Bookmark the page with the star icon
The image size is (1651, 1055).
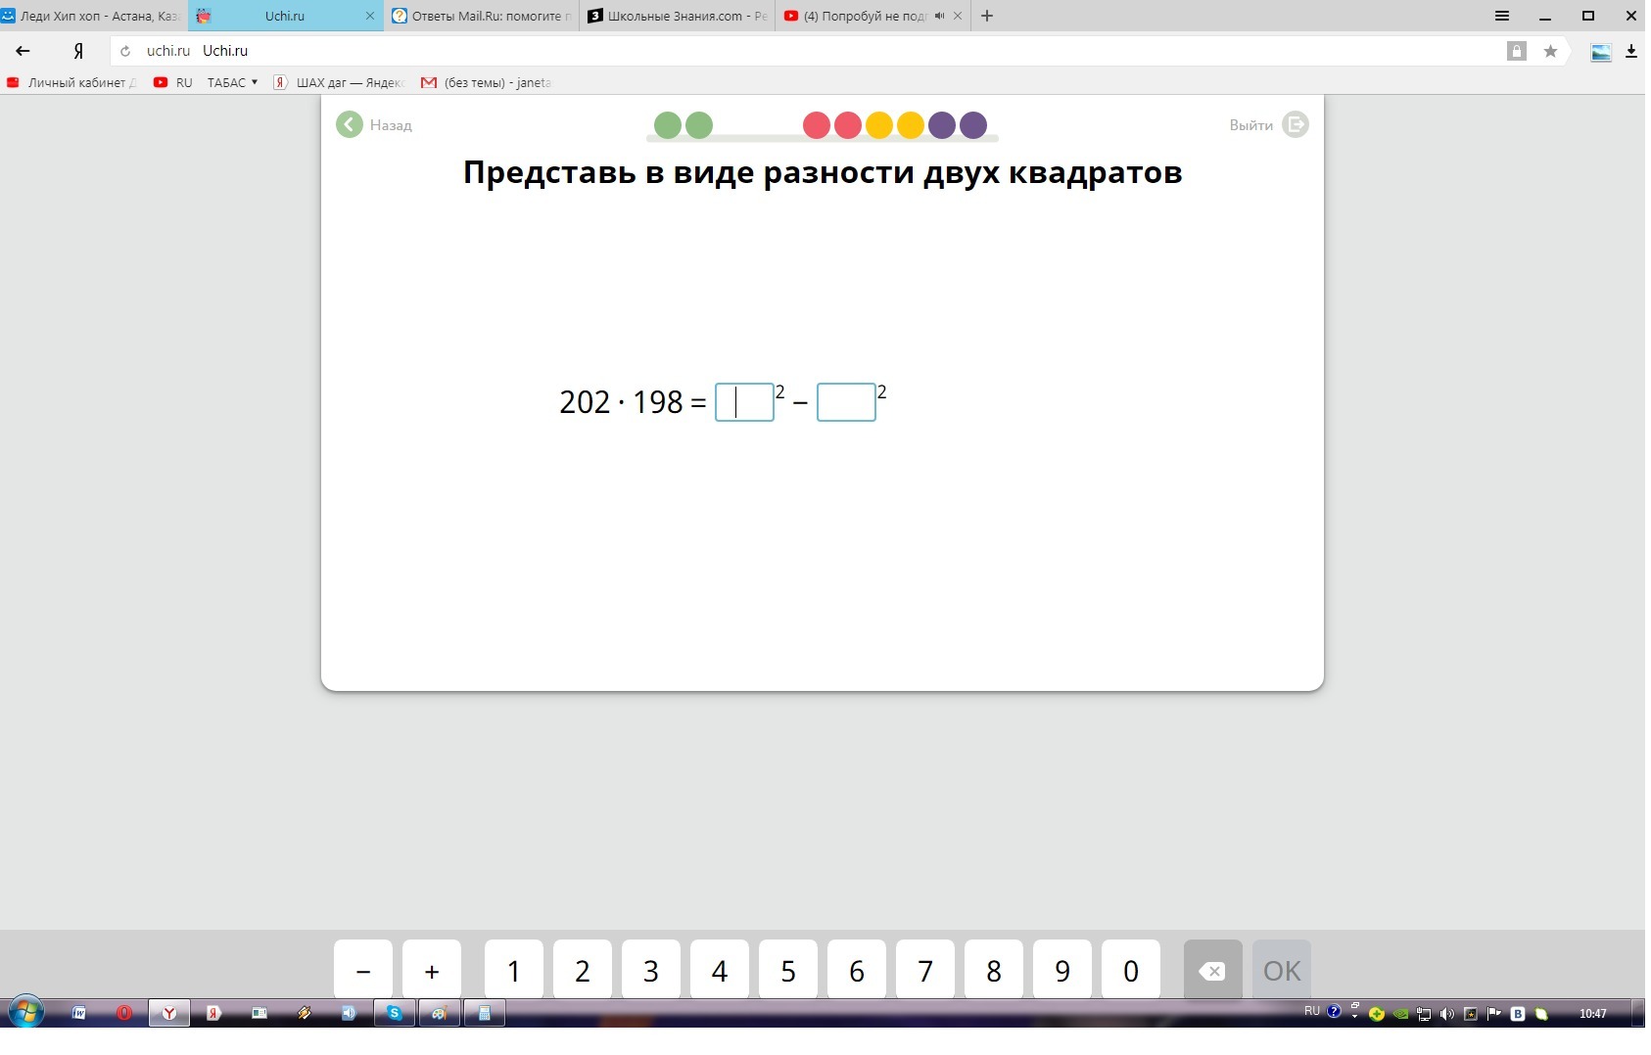click(1551, 50)
